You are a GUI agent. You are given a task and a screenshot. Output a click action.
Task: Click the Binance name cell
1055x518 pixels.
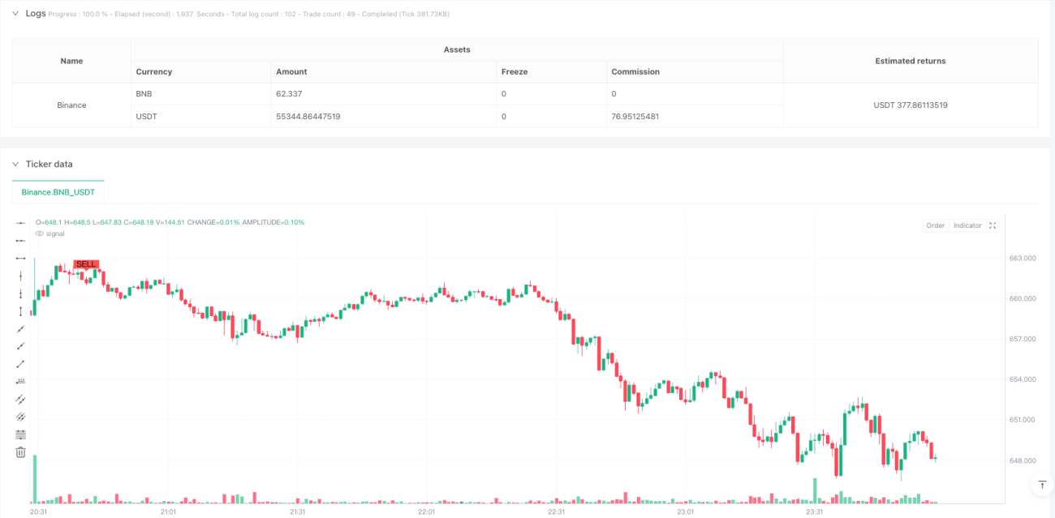71,105
